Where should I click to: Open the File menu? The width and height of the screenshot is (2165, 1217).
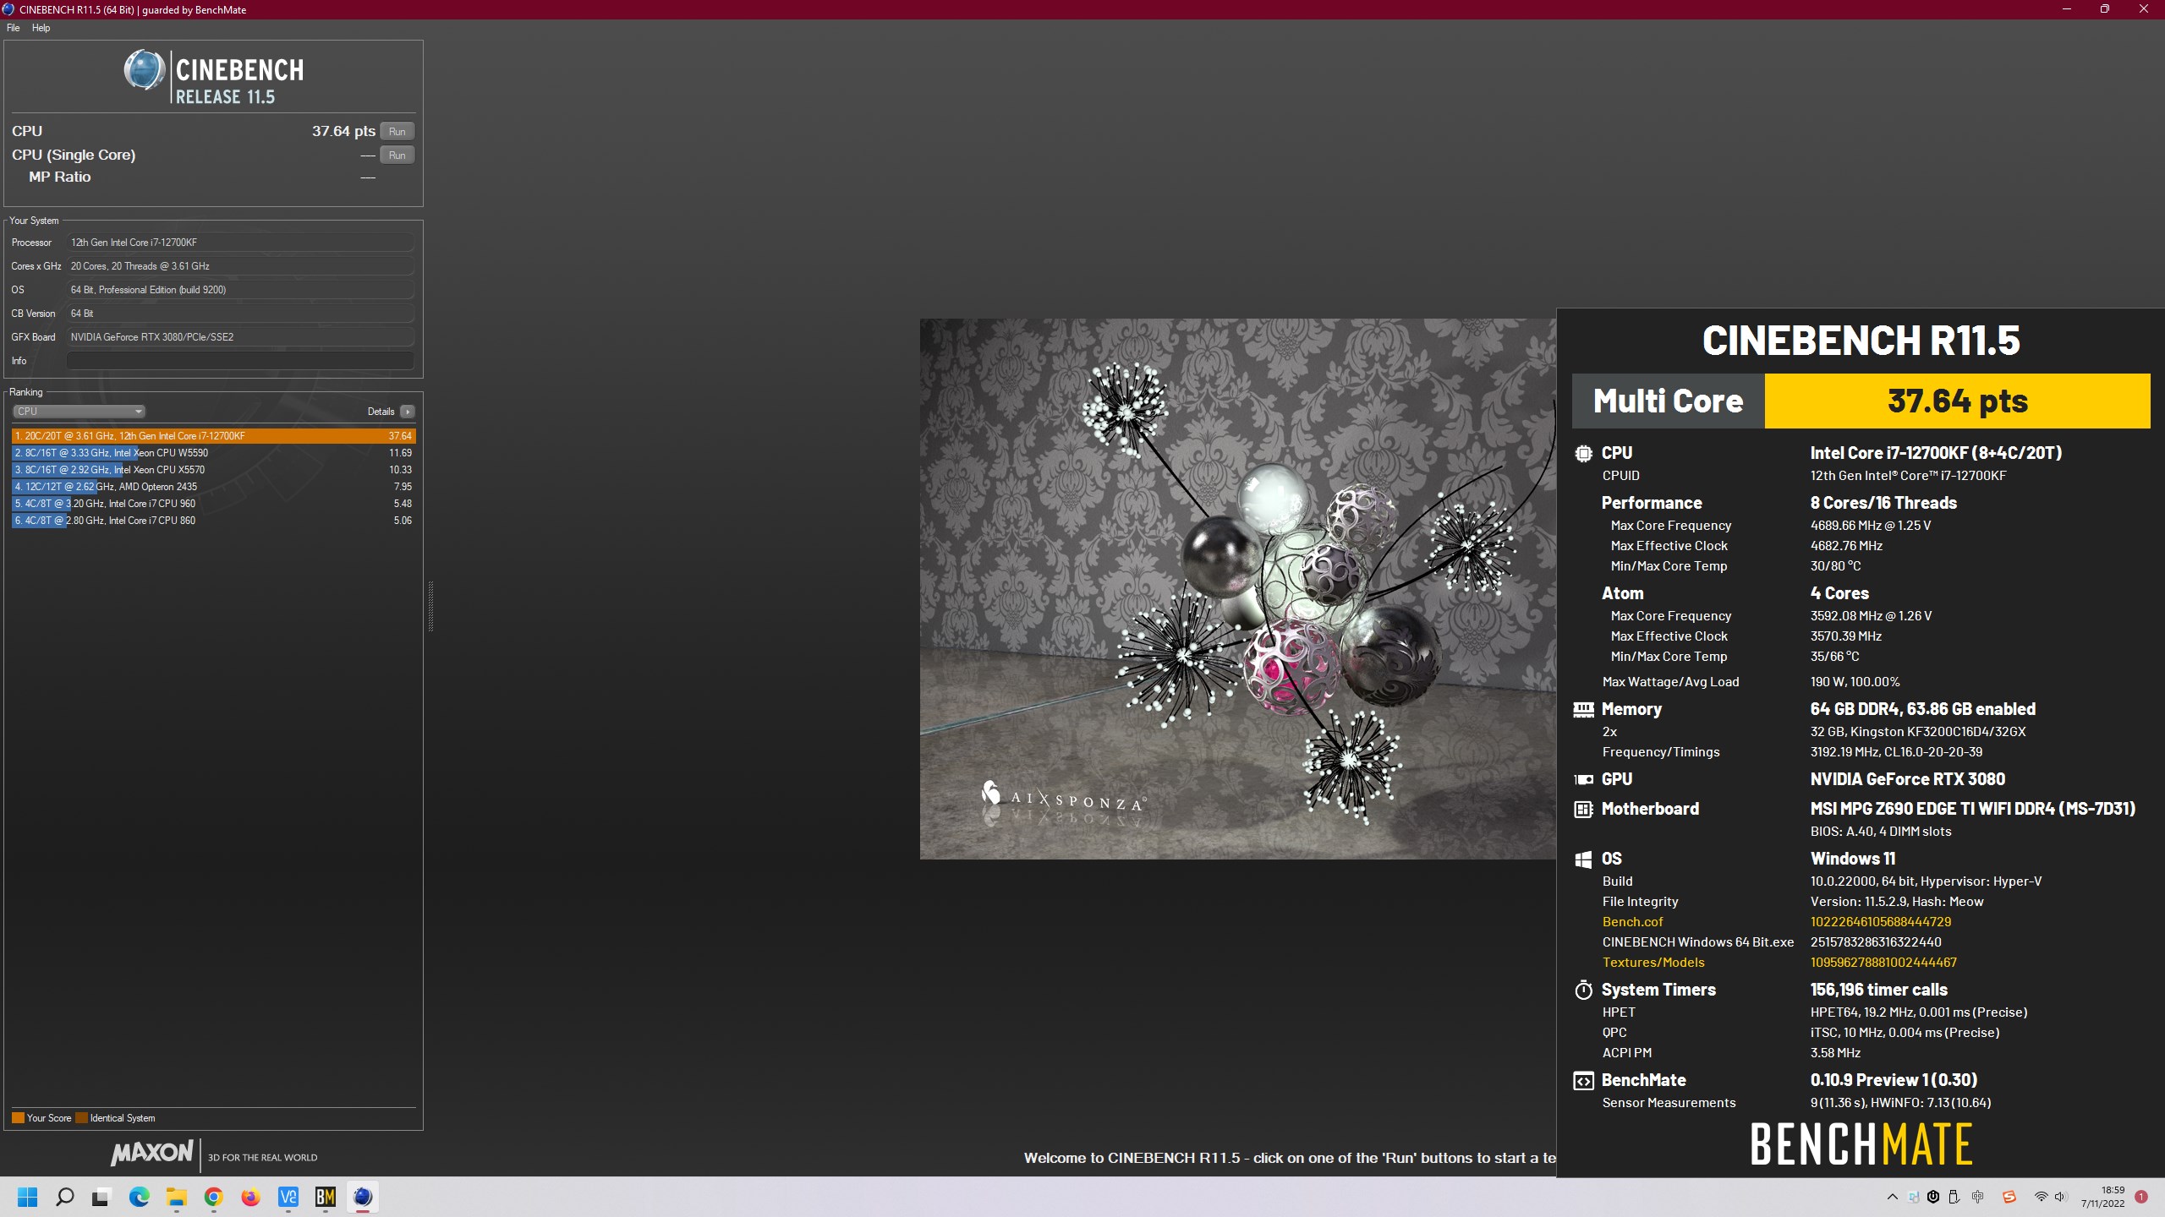coord(13,28)
